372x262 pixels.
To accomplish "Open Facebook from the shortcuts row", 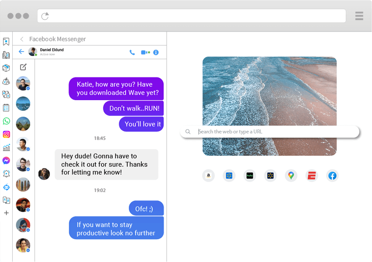I will pyautogui.click(x=332, y=175).
